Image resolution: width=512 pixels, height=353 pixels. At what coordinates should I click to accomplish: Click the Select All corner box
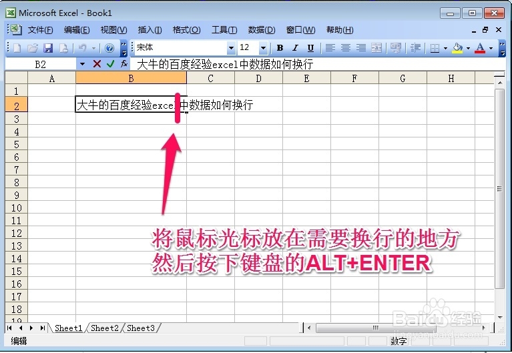click(x=16, y=78)
